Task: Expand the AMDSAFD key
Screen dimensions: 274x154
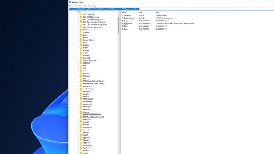Action: (79, 120)
